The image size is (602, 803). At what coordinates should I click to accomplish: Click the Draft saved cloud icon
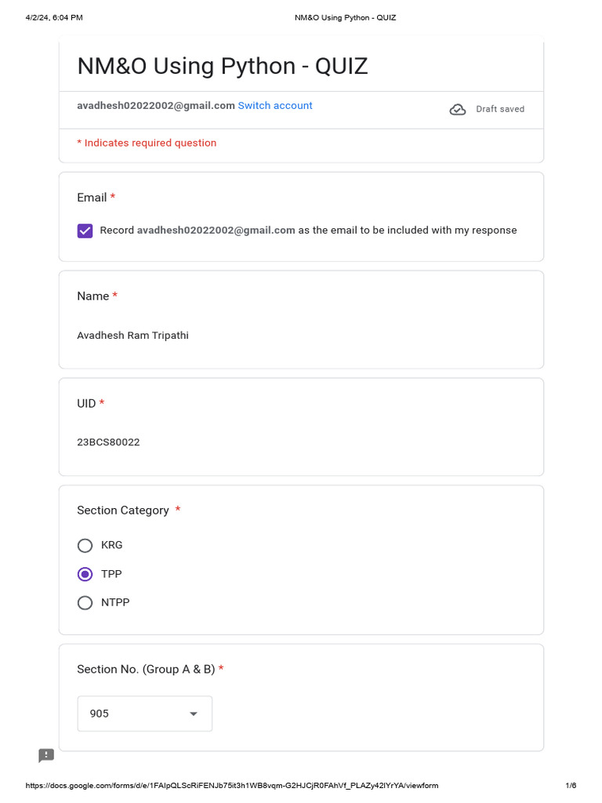pyautogui.click(x=458, y=110)
